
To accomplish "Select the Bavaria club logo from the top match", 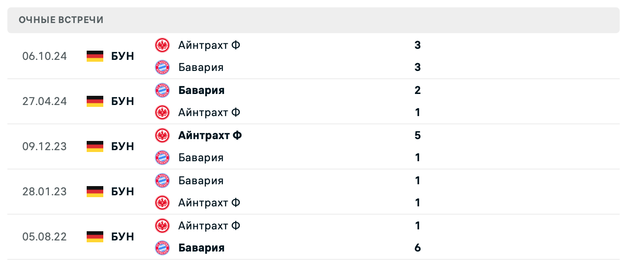I will (x=162, y=67).
